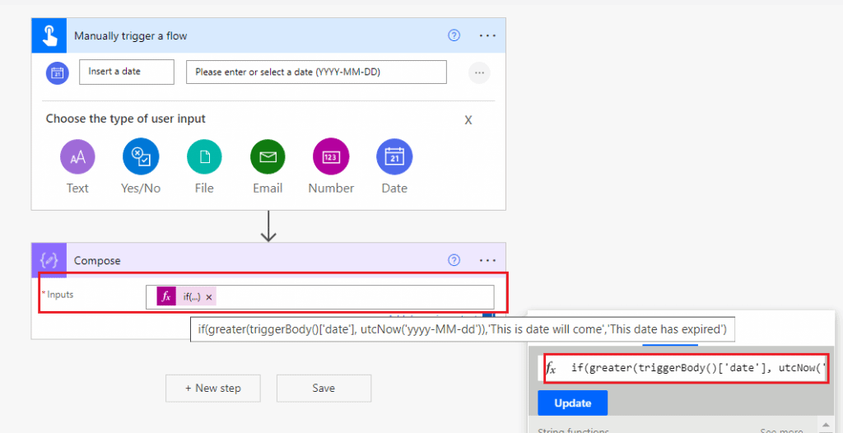Remove the if(...) expression token
This screenshot has width=843, height=433.
coord(209,297)
